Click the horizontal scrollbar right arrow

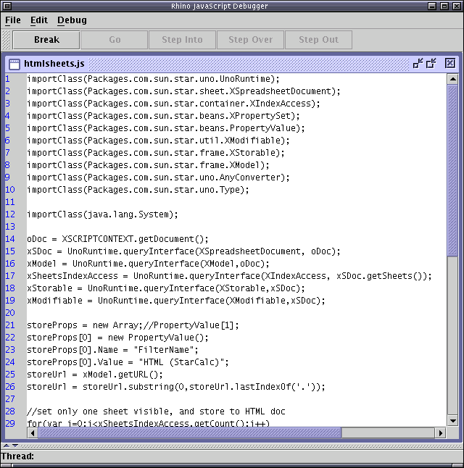441,433
